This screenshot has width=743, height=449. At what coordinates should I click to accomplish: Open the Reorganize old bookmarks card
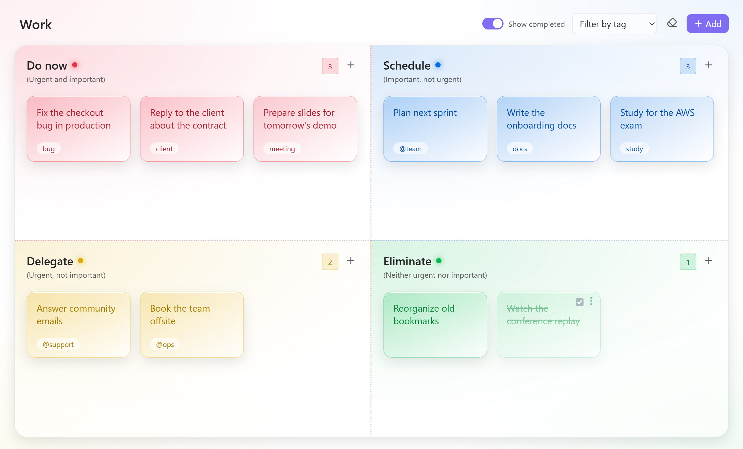pyautogui.click(x=435, y=324)
